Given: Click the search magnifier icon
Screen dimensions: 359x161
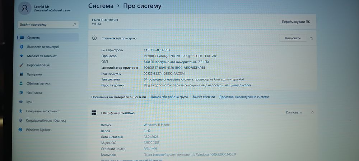Looking at the screenshot, I should coord(75,24).
